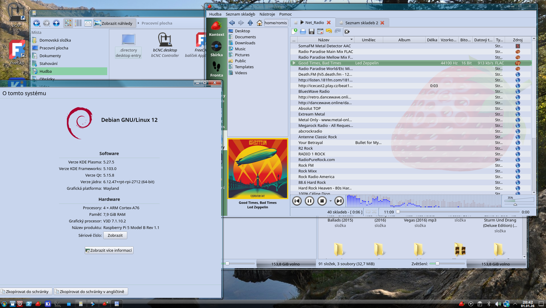Image resolution: width=546 pixels, height=308 pixels.
Task: Open FreeCAD desktop icon
Action: click(17, 52)
